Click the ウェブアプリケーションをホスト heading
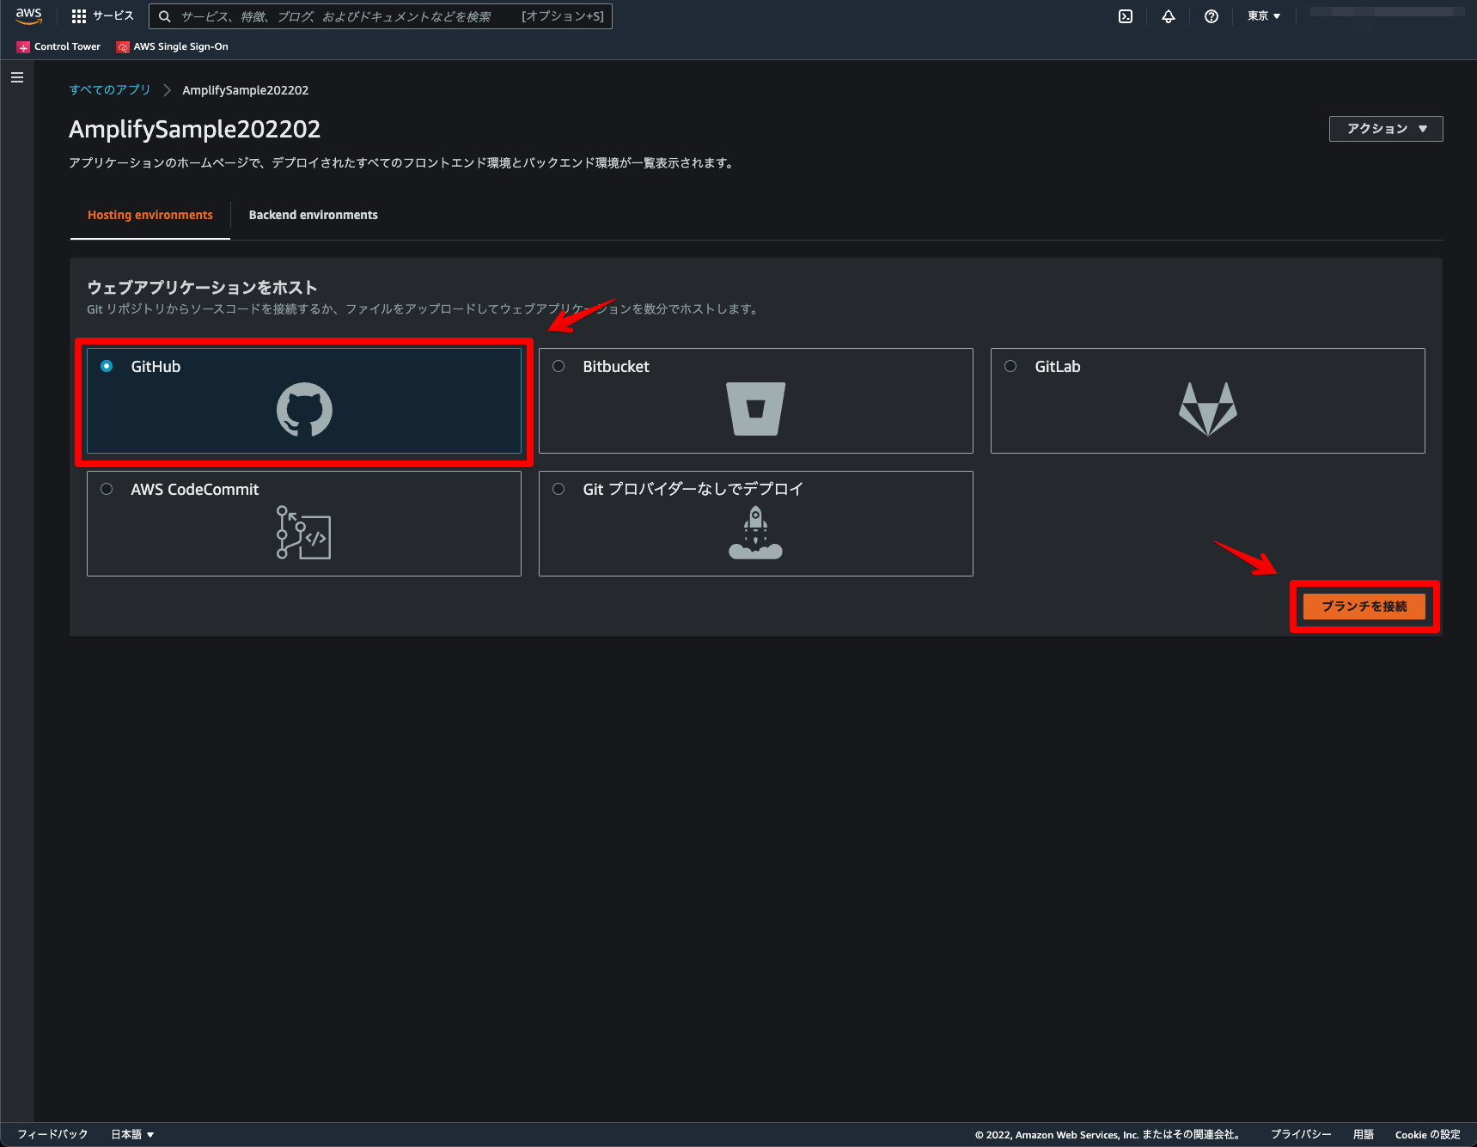Screen dimensions: 1477x1147 [203, 288]
